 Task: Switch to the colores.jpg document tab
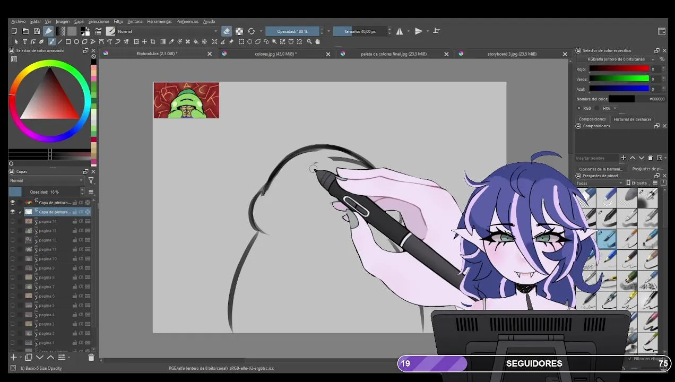276,54
